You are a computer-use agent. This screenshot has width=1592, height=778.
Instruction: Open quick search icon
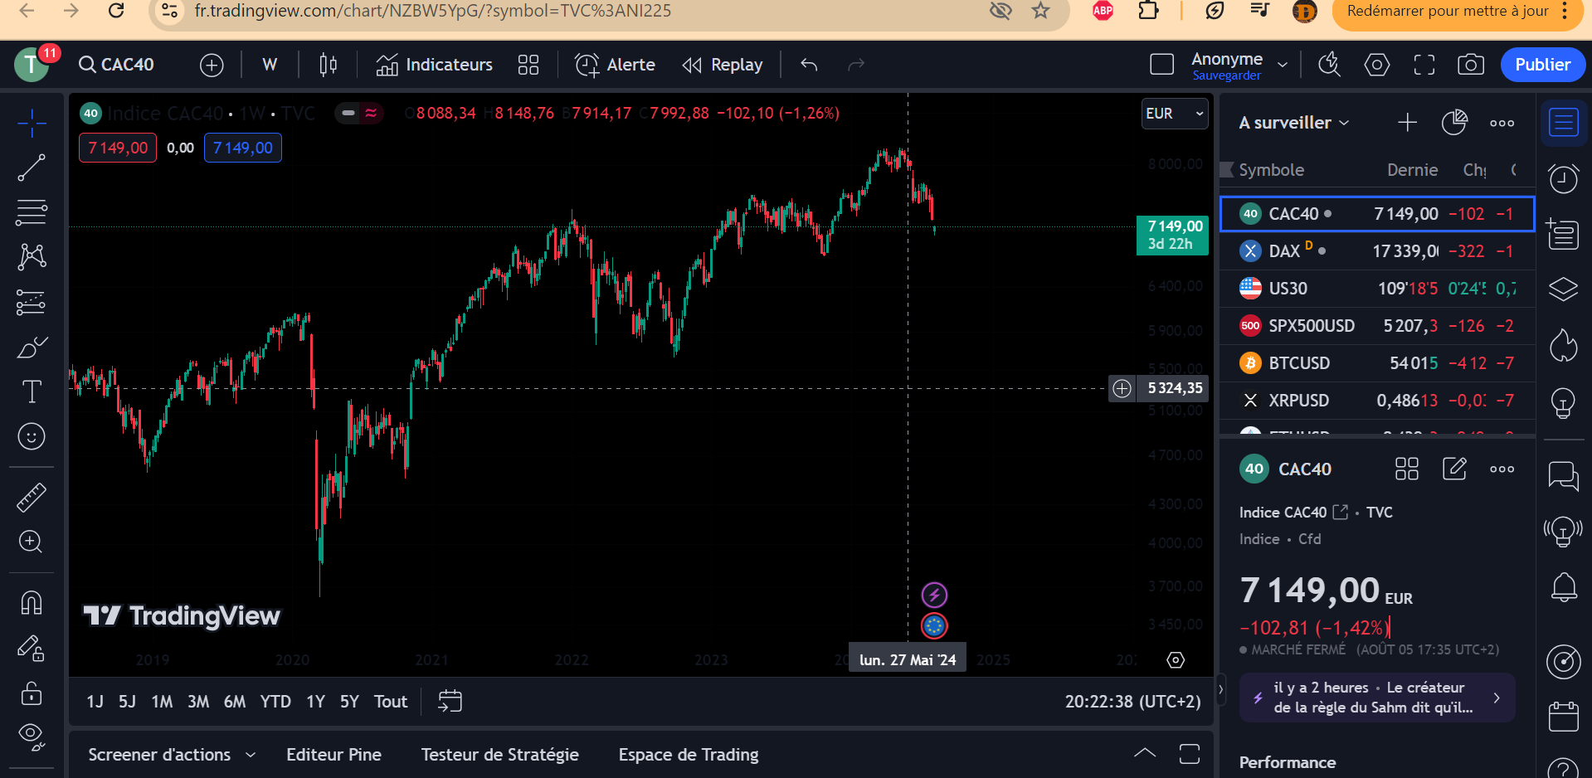point(1330,65)
